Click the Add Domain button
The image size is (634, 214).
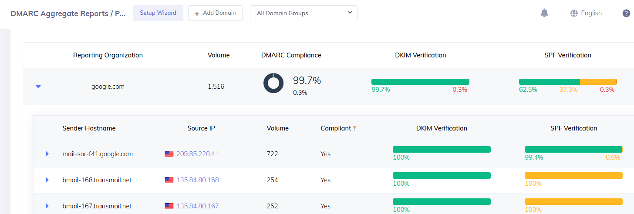(x=215, y=13)
